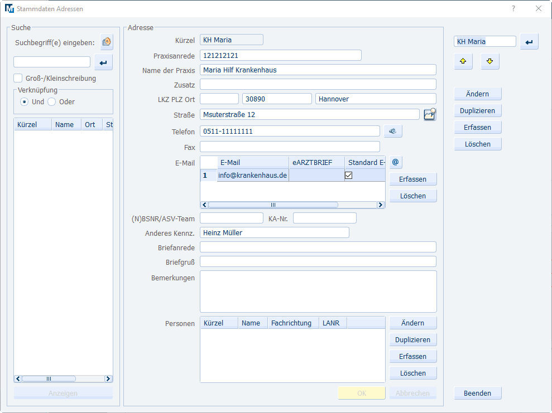This screenshot has height=413, width=552.
Task: Click Löschen in the Personen section
Action: click(x=412, y=373)
